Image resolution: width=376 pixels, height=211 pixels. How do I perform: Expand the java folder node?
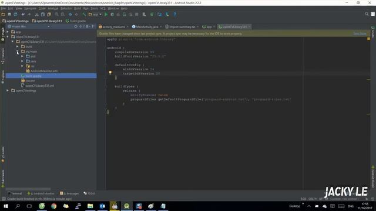point(22,61)
